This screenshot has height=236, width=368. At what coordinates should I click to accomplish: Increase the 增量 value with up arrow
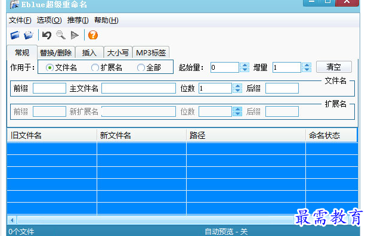(307, 65)
